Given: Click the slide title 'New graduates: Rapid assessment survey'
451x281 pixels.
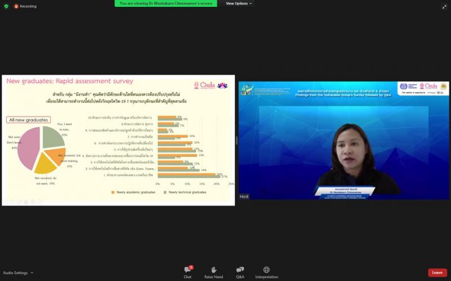Looking at the screenshot, I should (x=69, y=81).
